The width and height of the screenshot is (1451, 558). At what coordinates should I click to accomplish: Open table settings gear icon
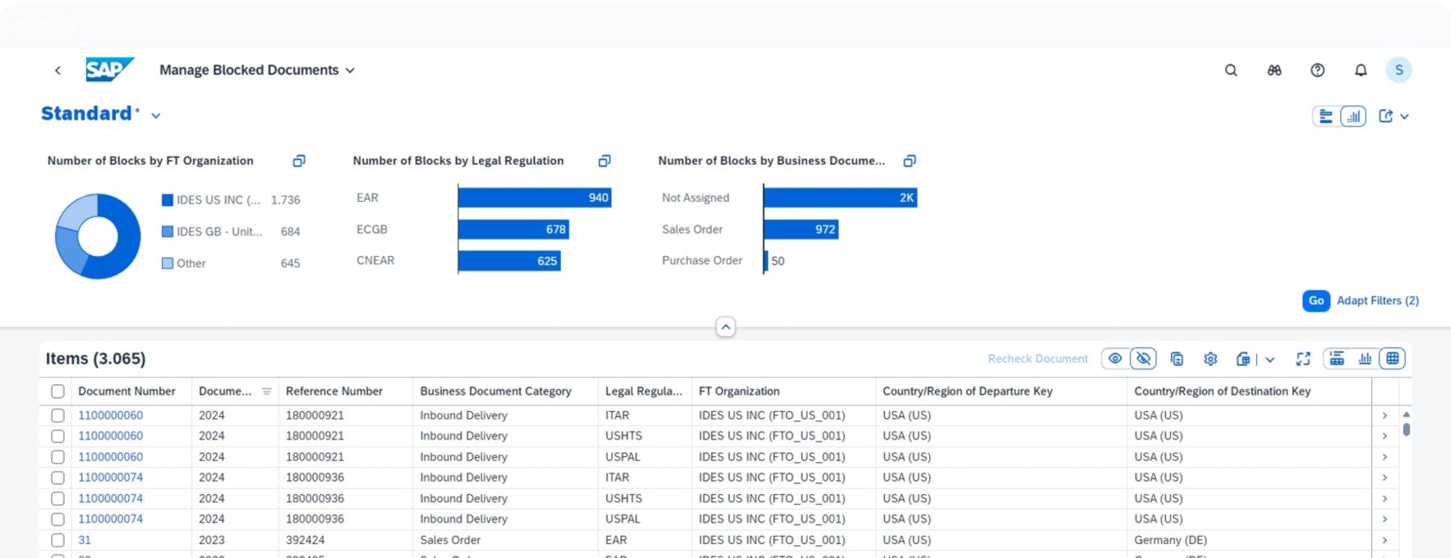click(1210, 359)
